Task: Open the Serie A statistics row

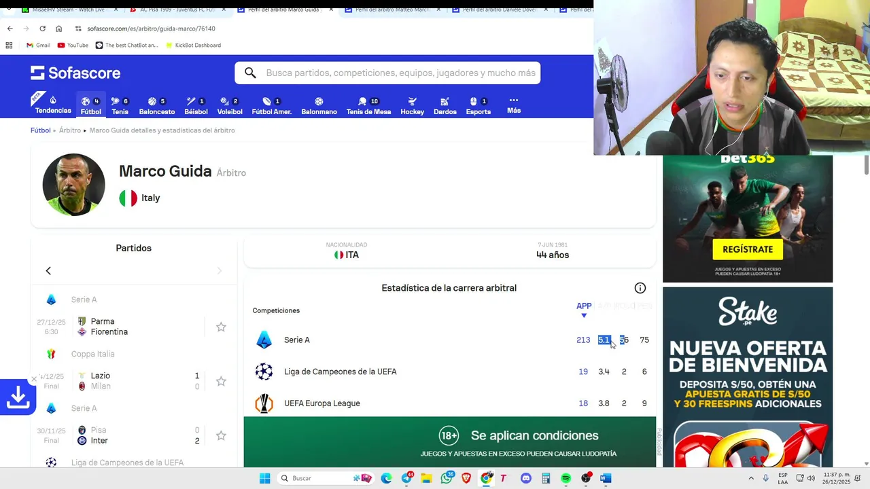Action: click(449, 340)
